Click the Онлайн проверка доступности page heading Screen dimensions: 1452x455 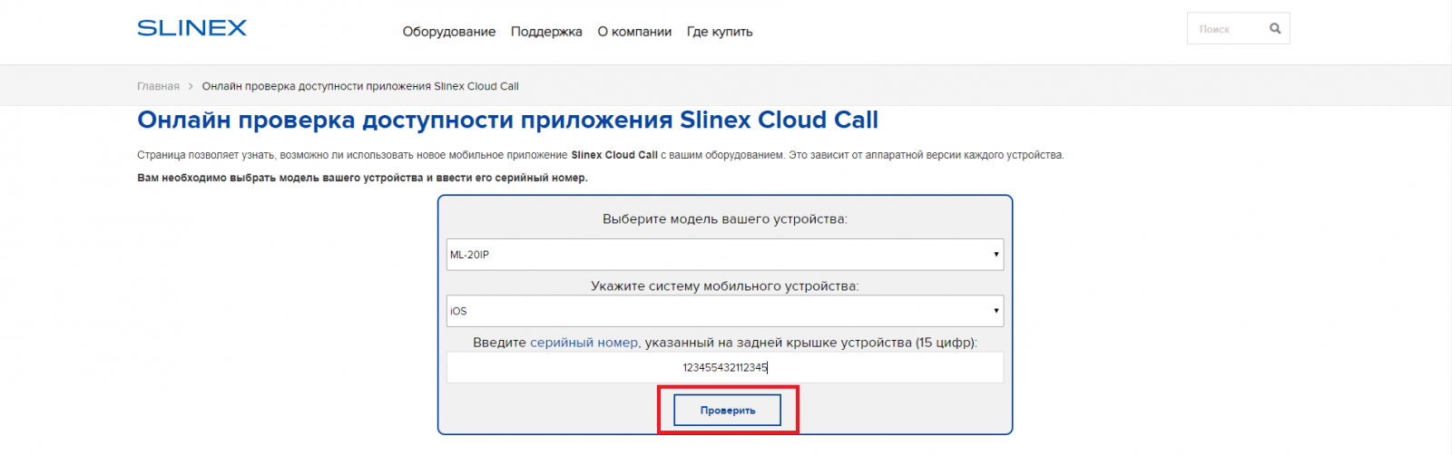click(507, 120)
